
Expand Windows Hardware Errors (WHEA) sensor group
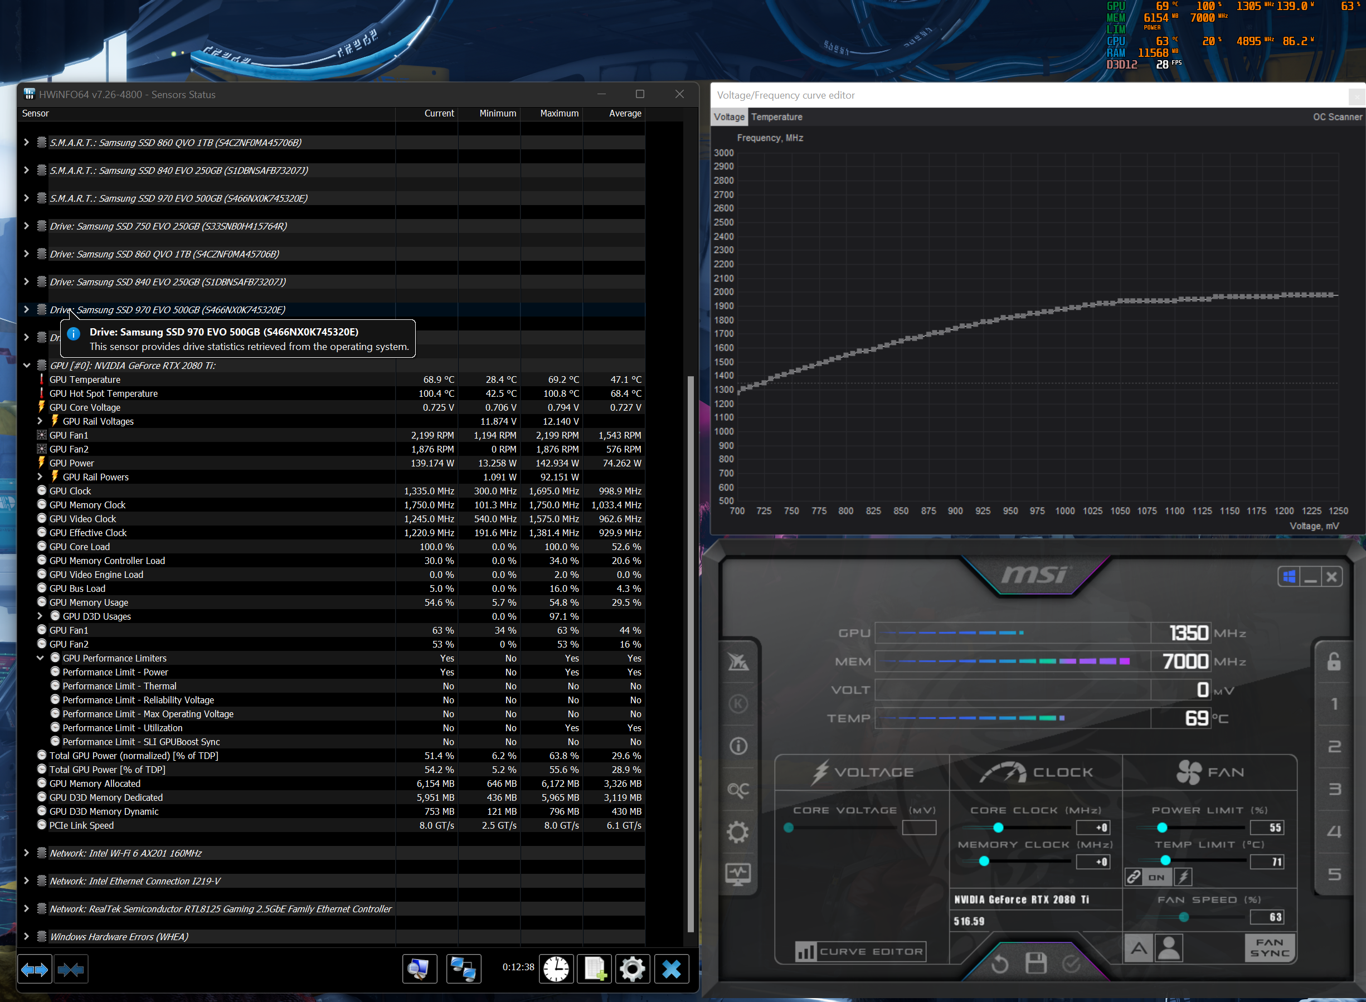tap(26, 936)
